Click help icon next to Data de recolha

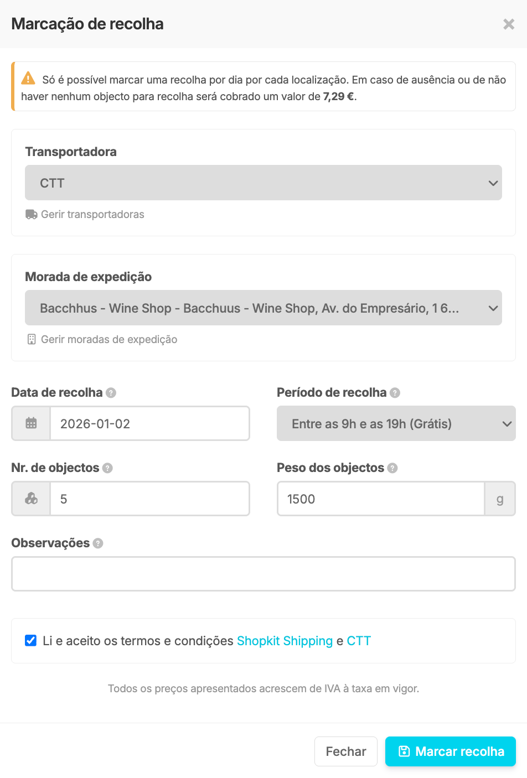click(x=111, y=393)
